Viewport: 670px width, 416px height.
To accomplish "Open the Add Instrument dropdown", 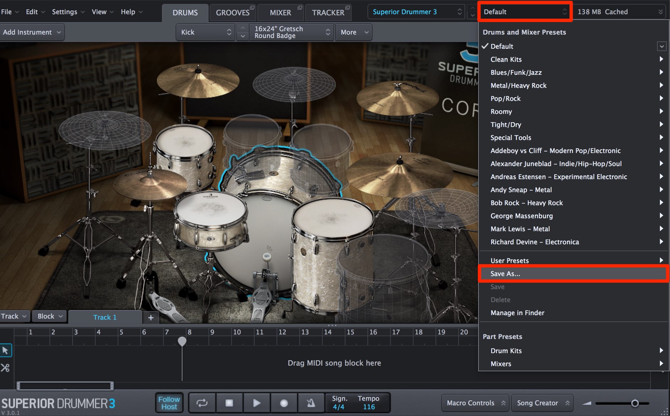I will pyautogui.click(x=32, y=32).
